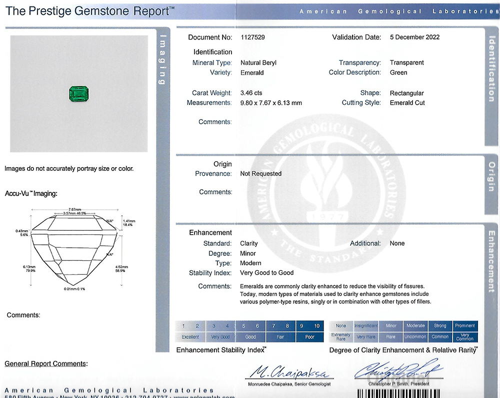The height and width of the screenshot is (398, 500).
Task: Click the 'Minor' value beside Degree
Action: coord(248,253)
